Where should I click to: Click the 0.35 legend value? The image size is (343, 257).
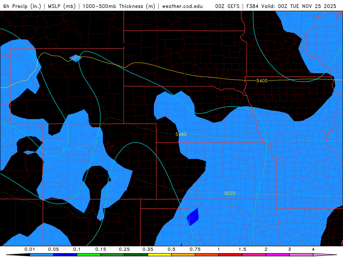[x=148, y=249]
